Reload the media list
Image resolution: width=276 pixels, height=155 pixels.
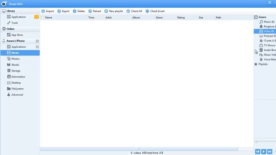[x=94, y=11]
